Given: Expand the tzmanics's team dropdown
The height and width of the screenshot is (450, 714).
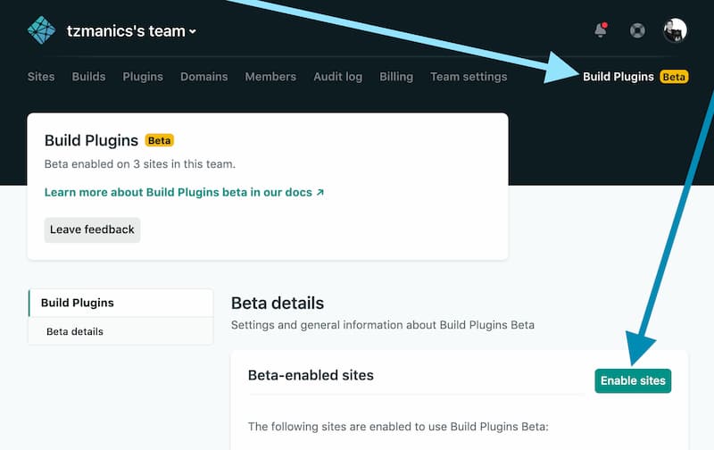Looking at the screenshot, I should tap(131, 31).
